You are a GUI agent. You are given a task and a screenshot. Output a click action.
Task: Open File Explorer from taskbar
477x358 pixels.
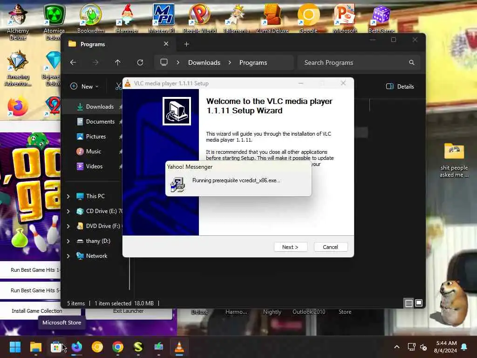35,347
